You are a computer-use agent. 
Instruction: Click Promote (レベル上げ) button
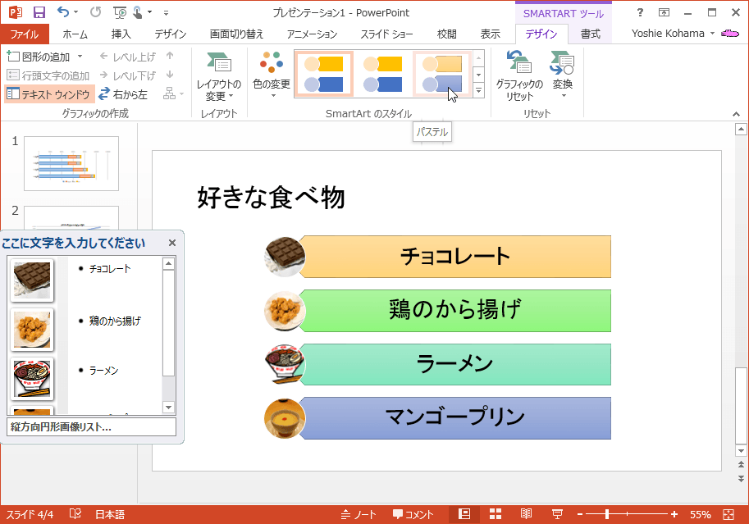(x=127, y=57)
